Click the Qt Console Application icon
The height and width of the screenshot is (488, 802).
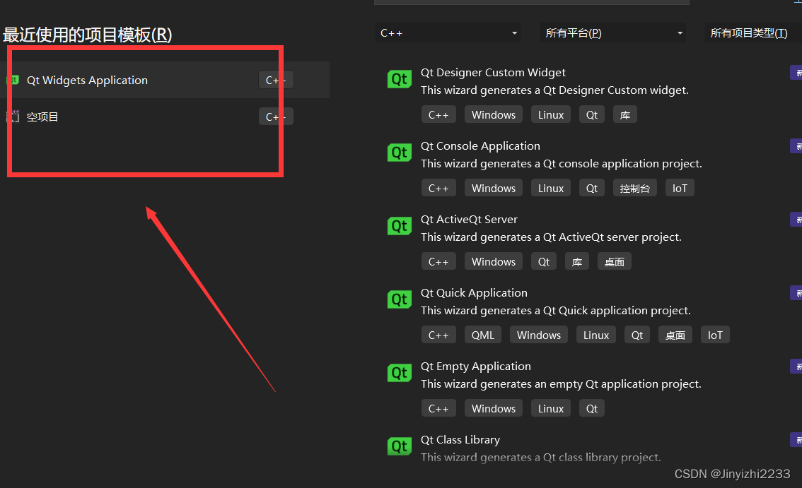tap(400, 153)
